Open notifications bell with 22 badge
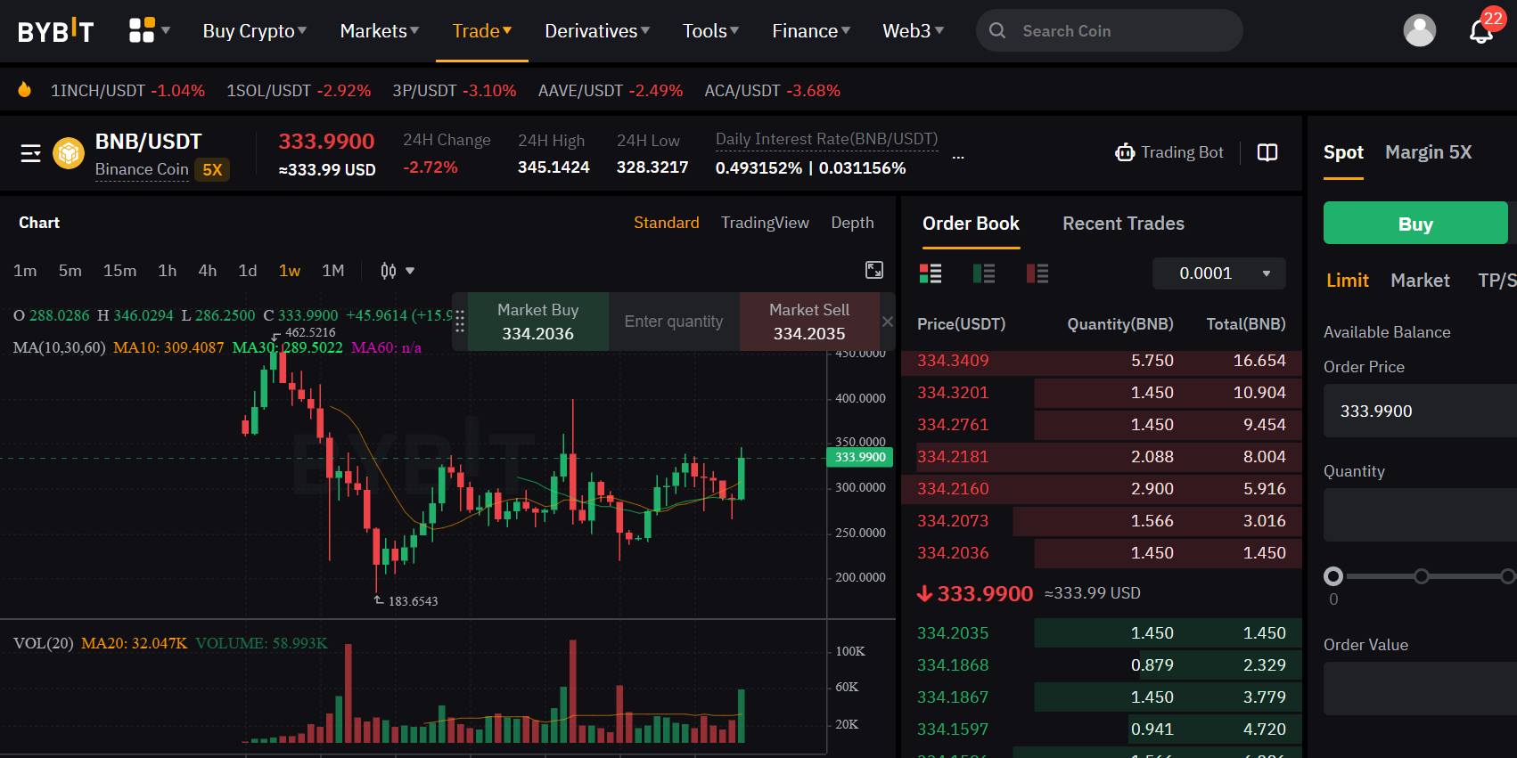This screenshot has height=758, width=1517. (1481, 29)
